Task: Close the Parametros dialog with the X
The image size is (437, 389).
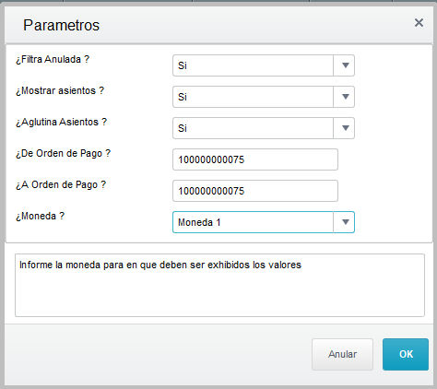Action: coord(419,23)
